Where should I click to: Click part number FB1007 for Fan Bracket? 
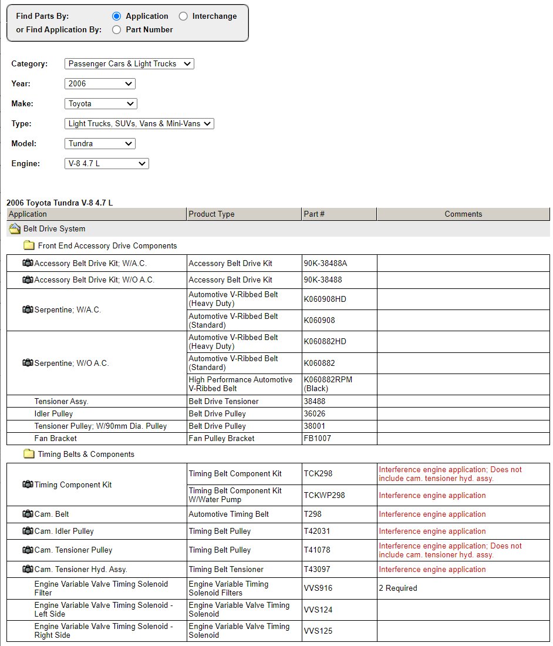click(x=318, y=438)
